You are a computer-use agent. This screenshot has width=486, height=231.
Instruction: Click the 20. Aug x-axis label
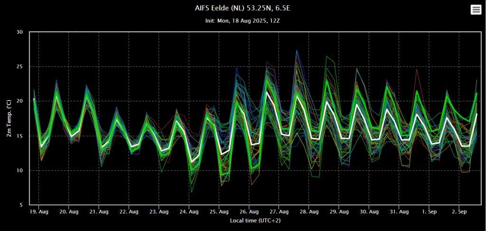pyautogui.click(x=69, y=212)
